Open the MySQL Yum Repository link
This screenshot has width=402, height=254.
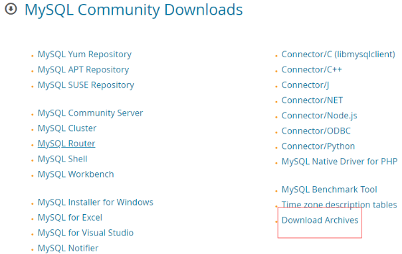(84, 55)
